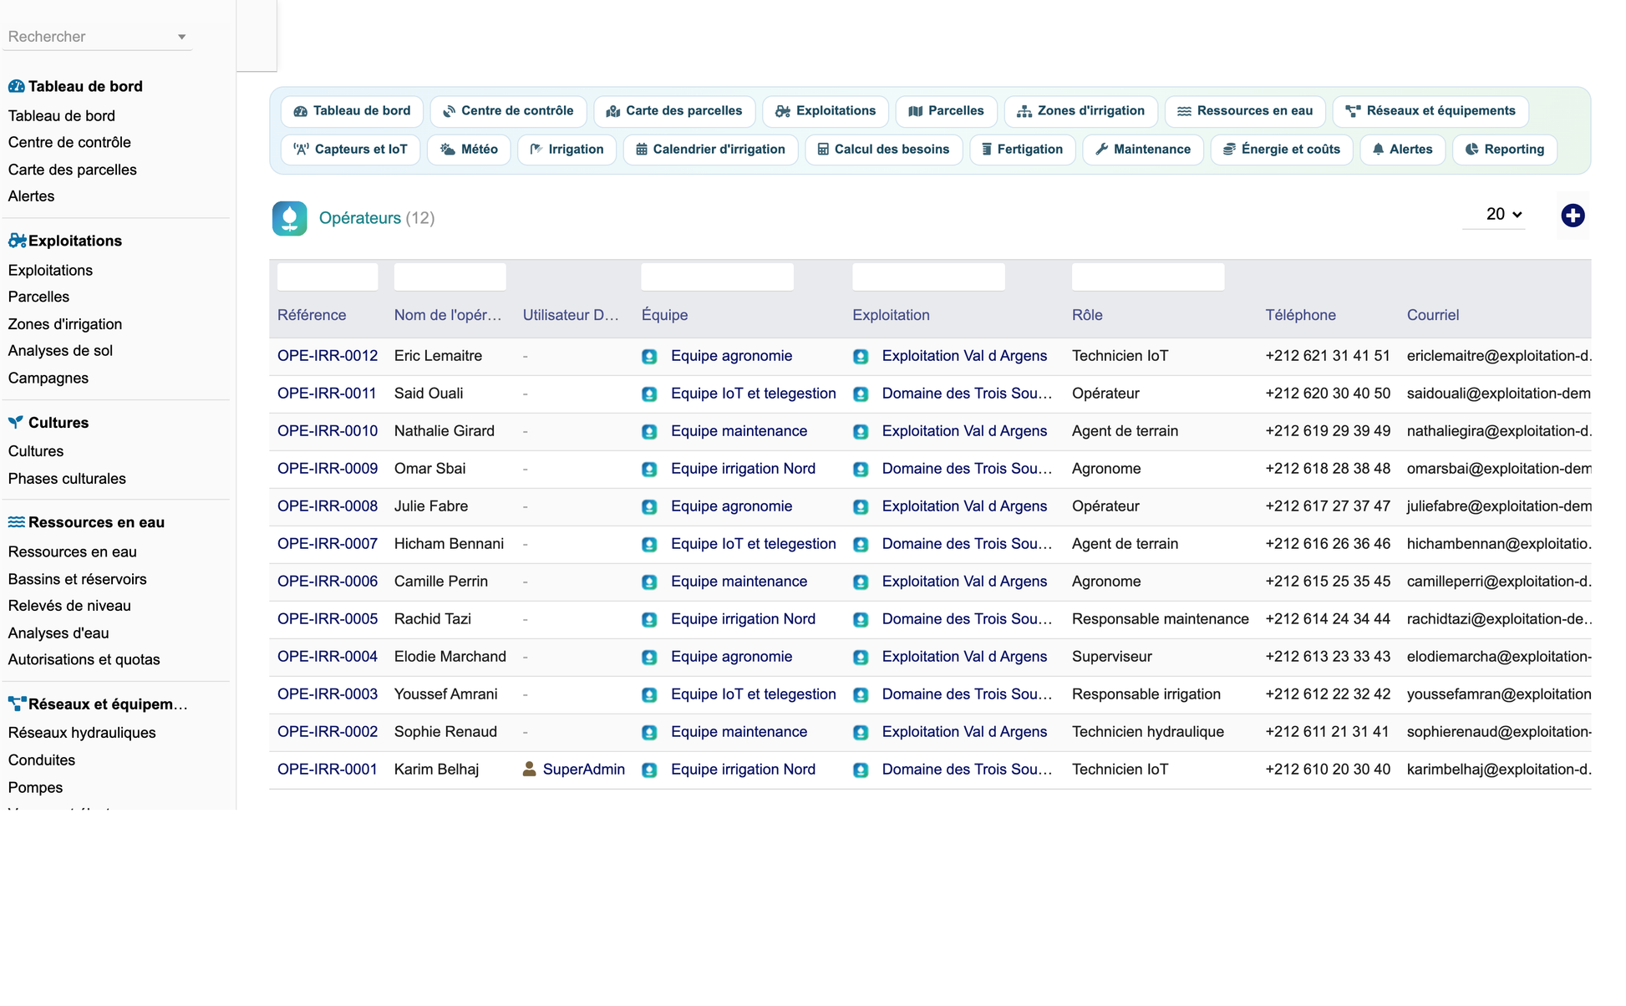Viewport: 1626px width, 1006px height.
Task: Click team icon in Camille Perrin row
Action: pos(649,582)
